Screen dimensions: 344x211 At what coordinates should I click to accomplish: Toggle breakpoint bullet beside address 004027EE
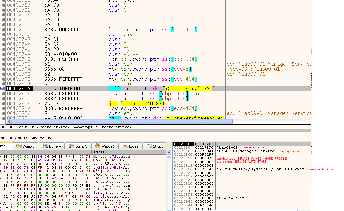[4, 54]
